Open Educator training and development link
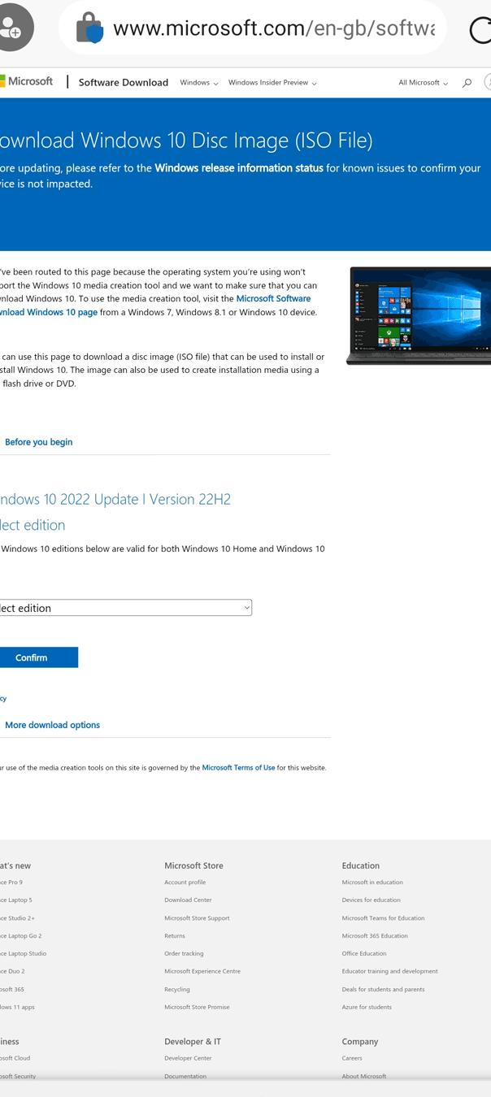 [x=390, y=972]
